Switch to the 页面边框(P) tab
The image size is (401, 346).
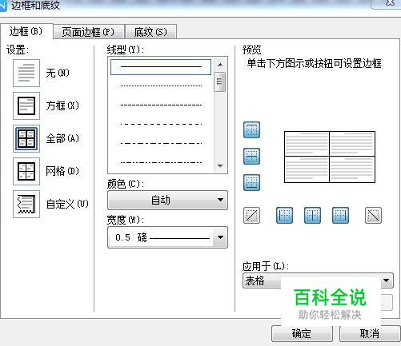[89, 32]
